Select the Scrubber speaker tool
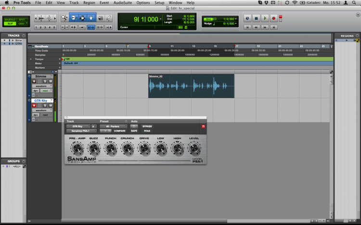Image resolution: width=361 pixels, height=225 pixels. coord(101,18)
